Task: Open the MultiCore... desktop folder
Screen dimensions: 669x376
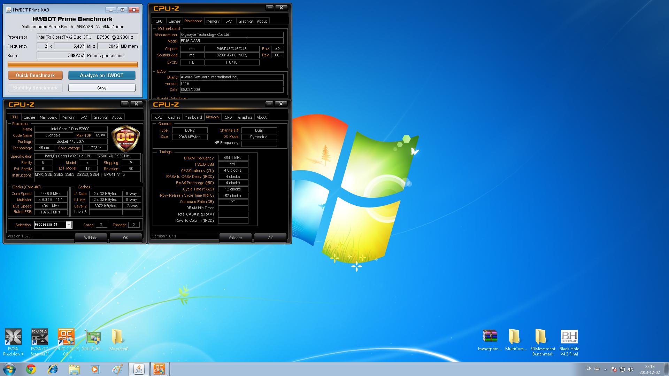Action: coord(516,340)
